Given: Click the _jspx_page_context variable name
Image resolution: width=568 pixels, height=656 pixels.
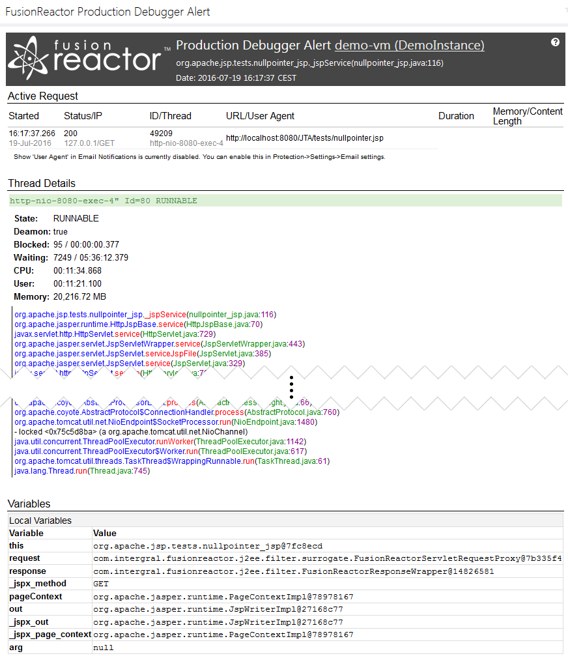Looking at the screenshot, I should click(50, 635).
